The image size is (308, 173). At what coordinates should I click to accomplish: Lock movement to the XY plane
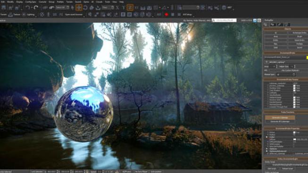pos(136,8)
